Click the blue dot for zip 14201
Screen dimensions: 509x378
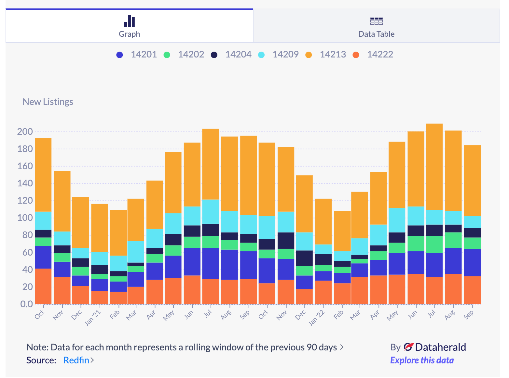click(x=120, y=55)
